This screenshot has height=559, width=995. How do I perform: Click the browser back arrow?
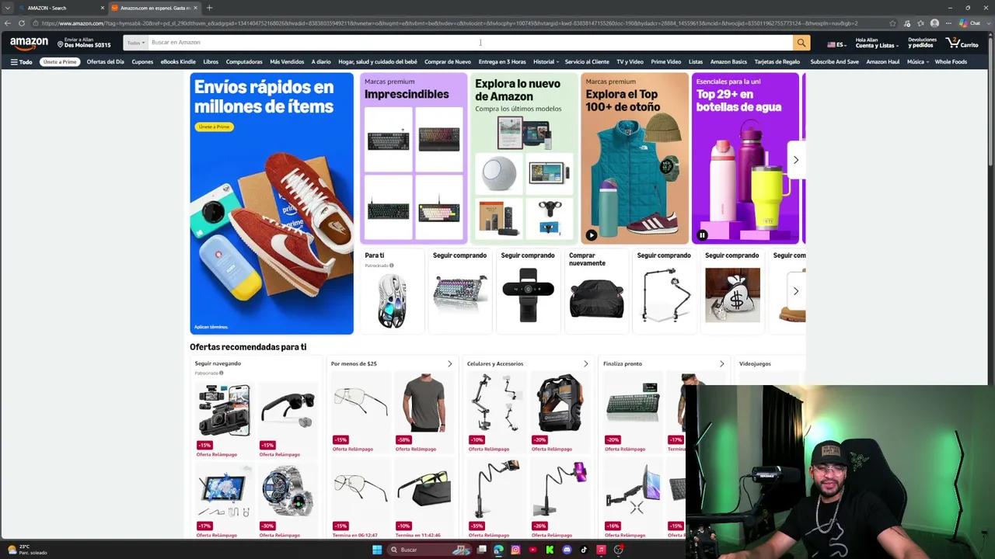8,23
